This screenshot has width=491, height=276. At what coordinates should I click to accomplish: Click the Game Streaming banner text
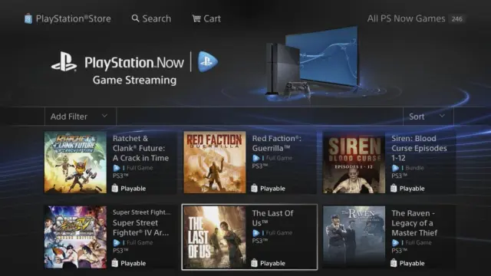[x=135, y=80]
